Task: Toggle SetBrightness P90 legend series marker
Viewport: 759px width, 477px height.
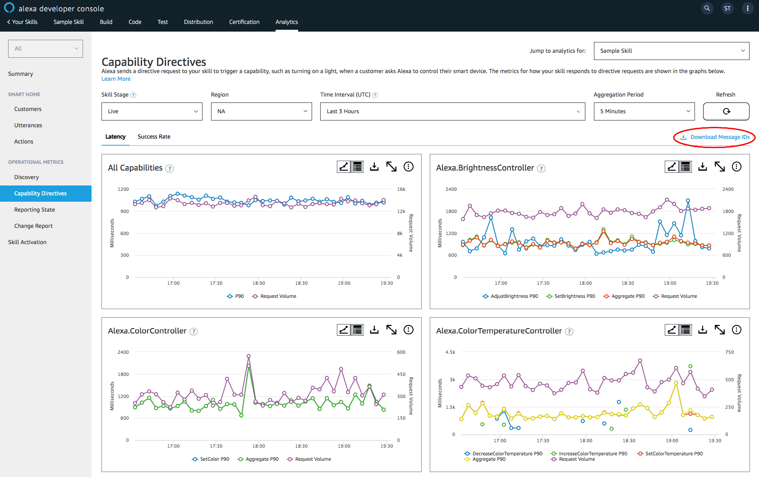Action: click(x=549, y=296)
